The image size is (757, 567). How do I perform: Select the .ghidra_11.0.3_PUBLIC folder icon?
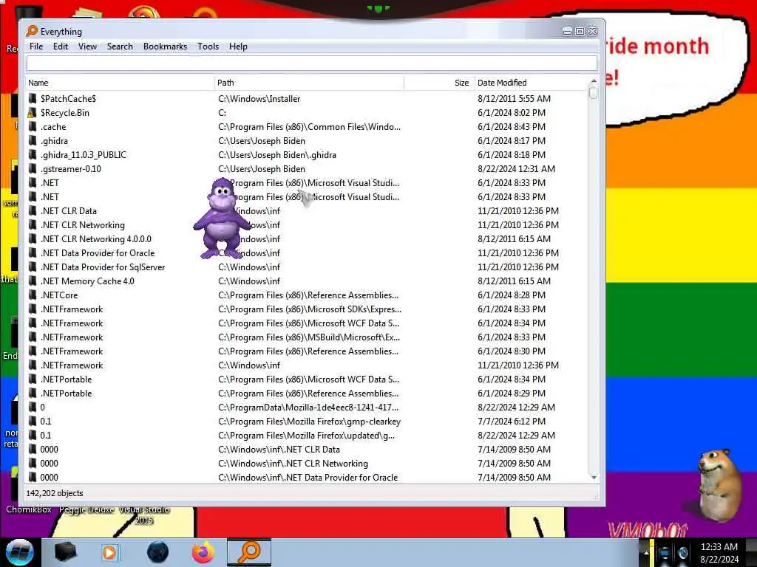tap(33, 155)
